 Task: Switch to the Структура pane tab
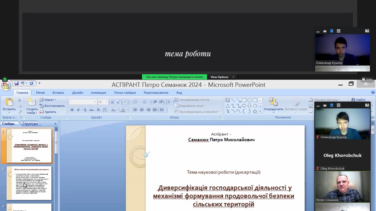[x=30, y=124]
